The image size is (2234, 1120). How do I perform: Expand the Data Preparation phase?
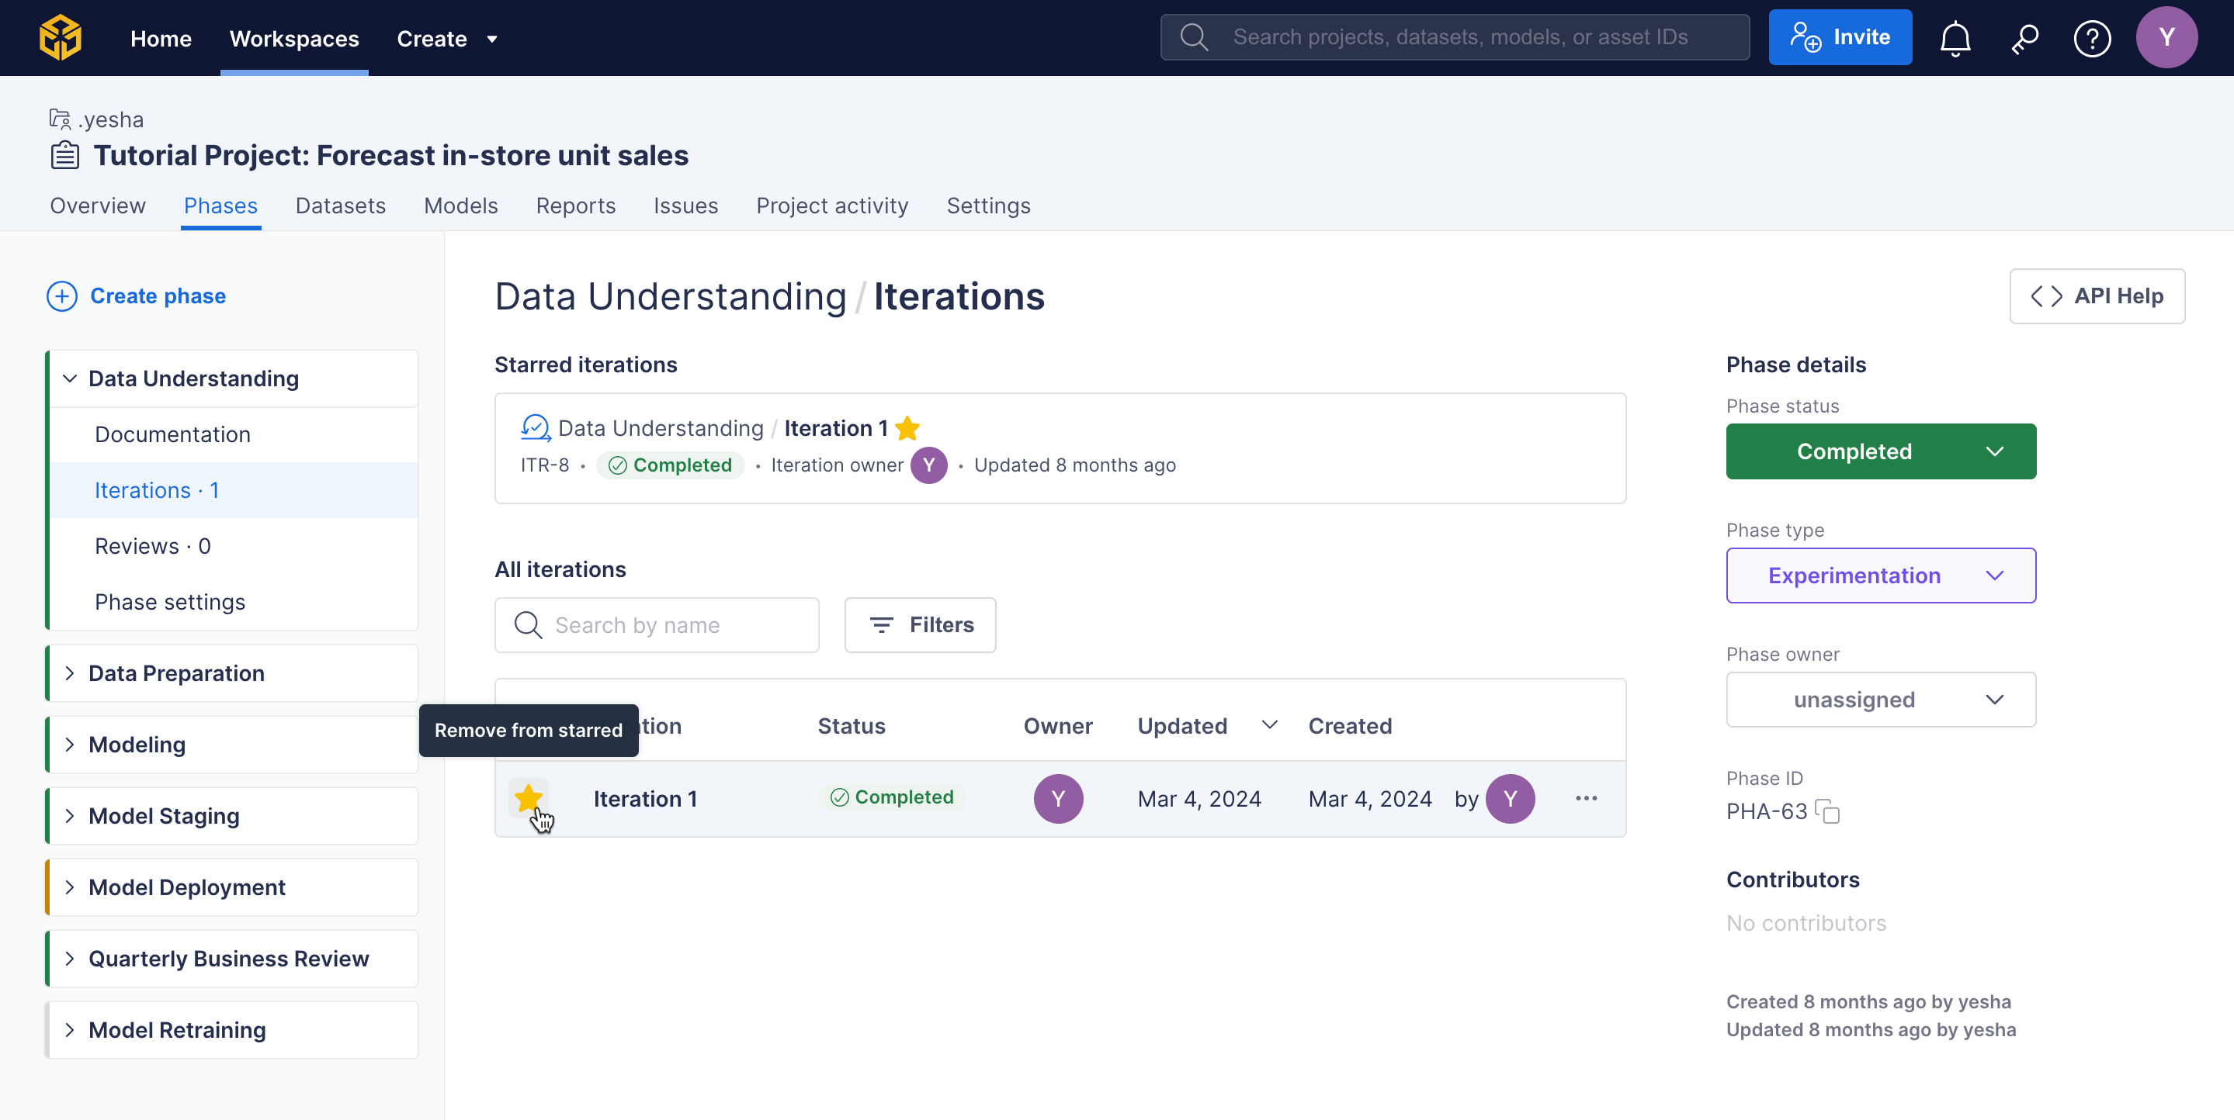tap(70, 673)
